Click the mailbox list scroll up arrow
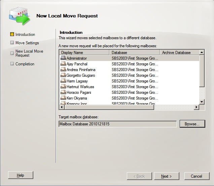Viewport: 214px width, 186px height. point(202,52)
